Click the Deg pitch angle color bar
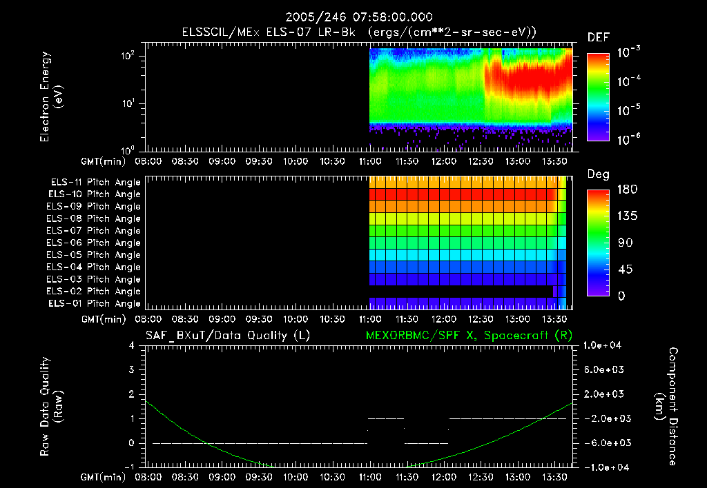Viewport: 707px width, 488px height. (x=598, y=243)
